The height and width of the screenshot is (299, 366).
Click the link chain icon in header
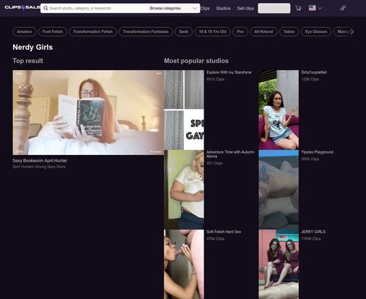343,8
